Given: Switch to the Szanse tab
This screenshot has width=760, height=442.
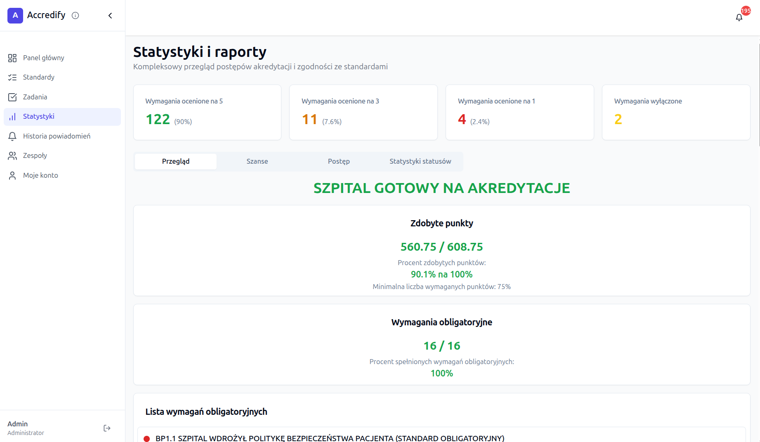Looking at the screenshot, I should (257, 161).
